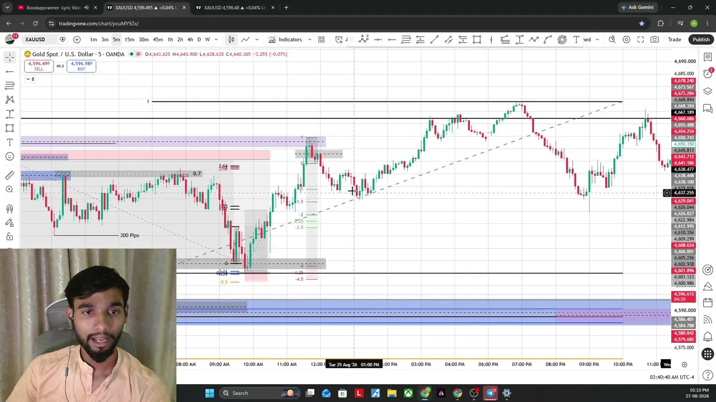Select the ruler measure tool
716x402 pixels.
[10, 175]
